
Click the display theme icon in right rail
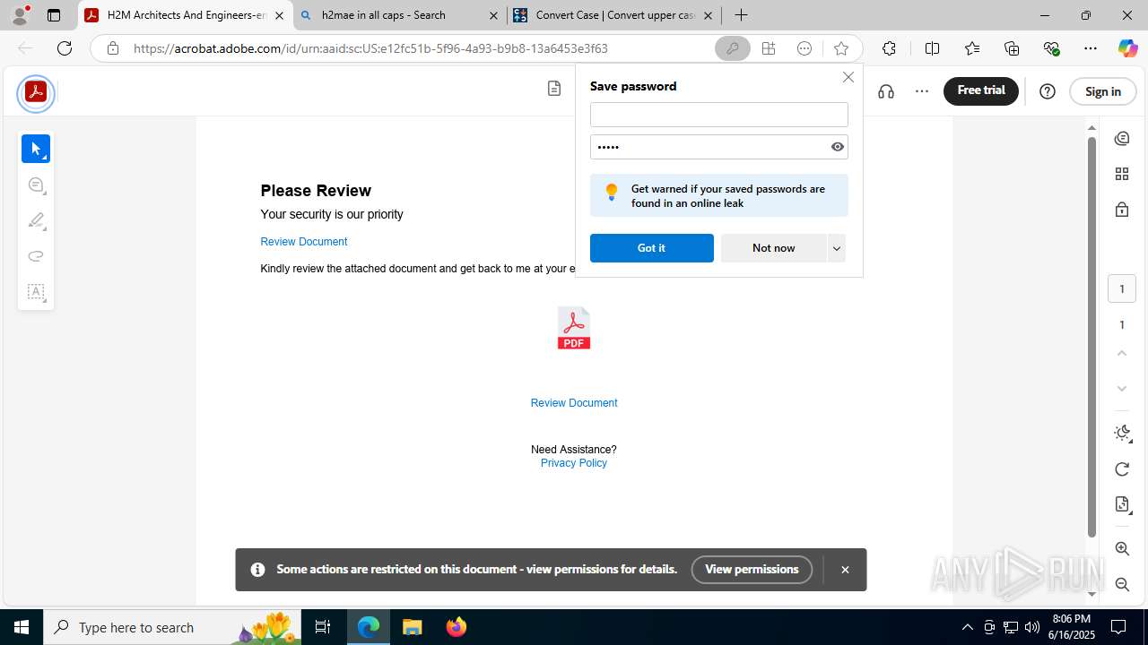[1122, 434]
